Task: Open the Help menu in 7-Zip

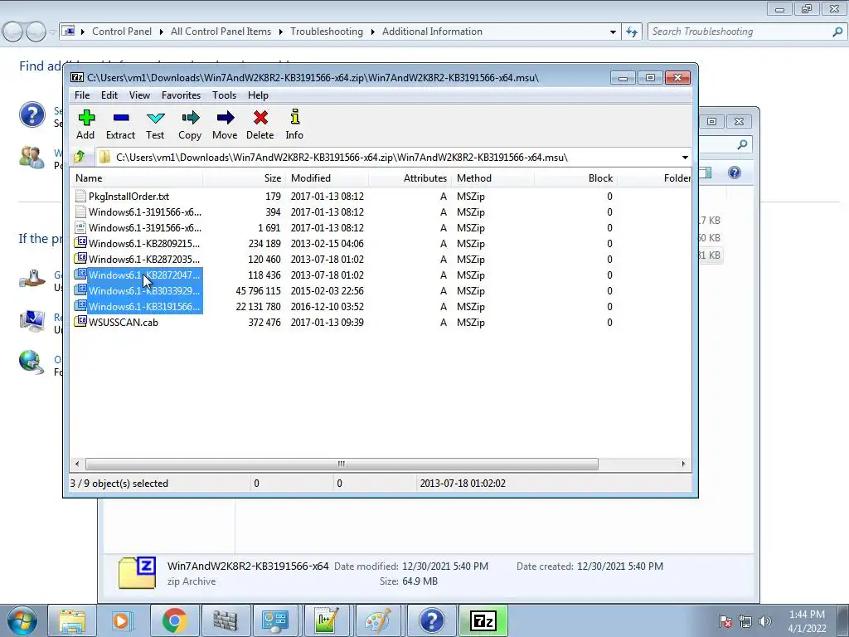Action: coord(259,95)
